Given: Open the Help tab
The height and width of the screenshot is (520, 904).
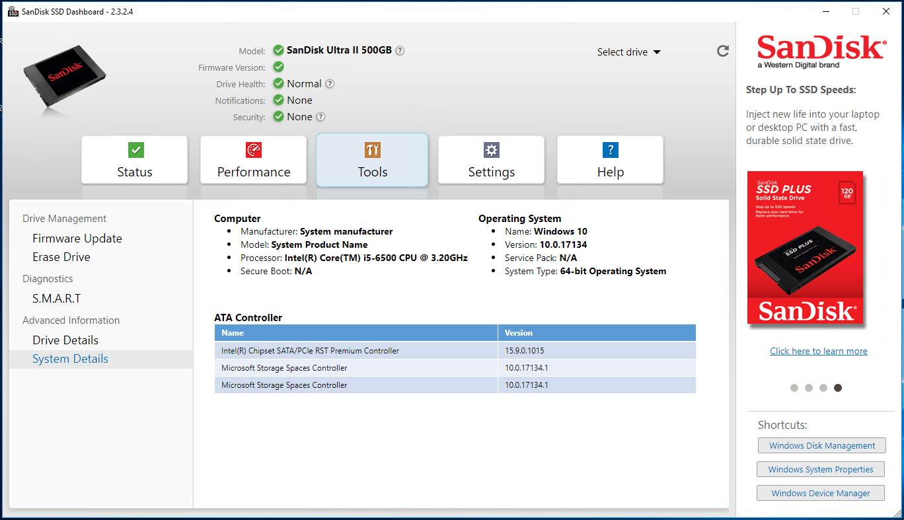Looking at the screenshot, I should click(x=611, y=160).
